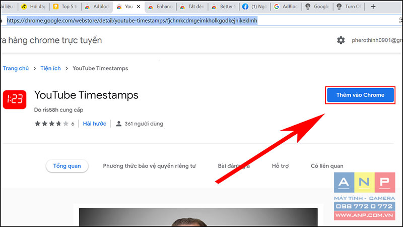Open Tiện ích breadcrumb link
The image size is (403, 227).
(x=51, y=69)
